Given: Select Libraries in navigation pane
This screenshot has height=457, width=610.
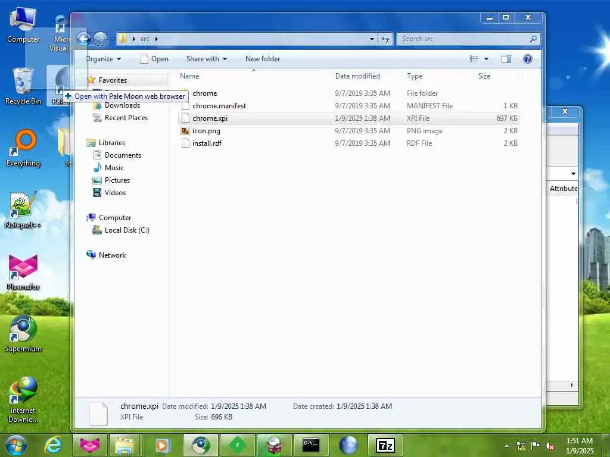Looking at the screenshot, I should (111, 143).
